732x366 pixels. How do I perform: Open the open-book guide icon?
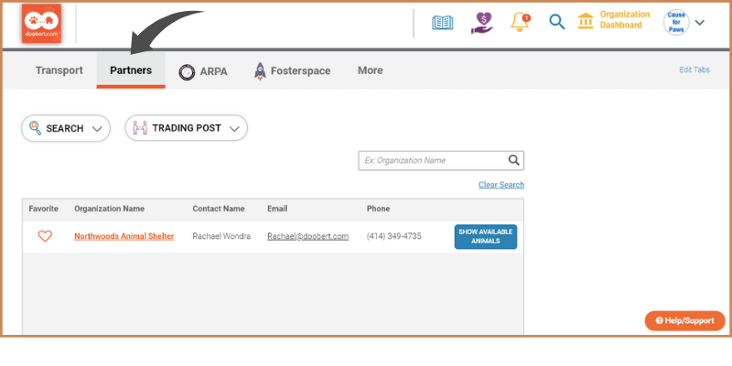pyautogui.click(x=442, y=22)
